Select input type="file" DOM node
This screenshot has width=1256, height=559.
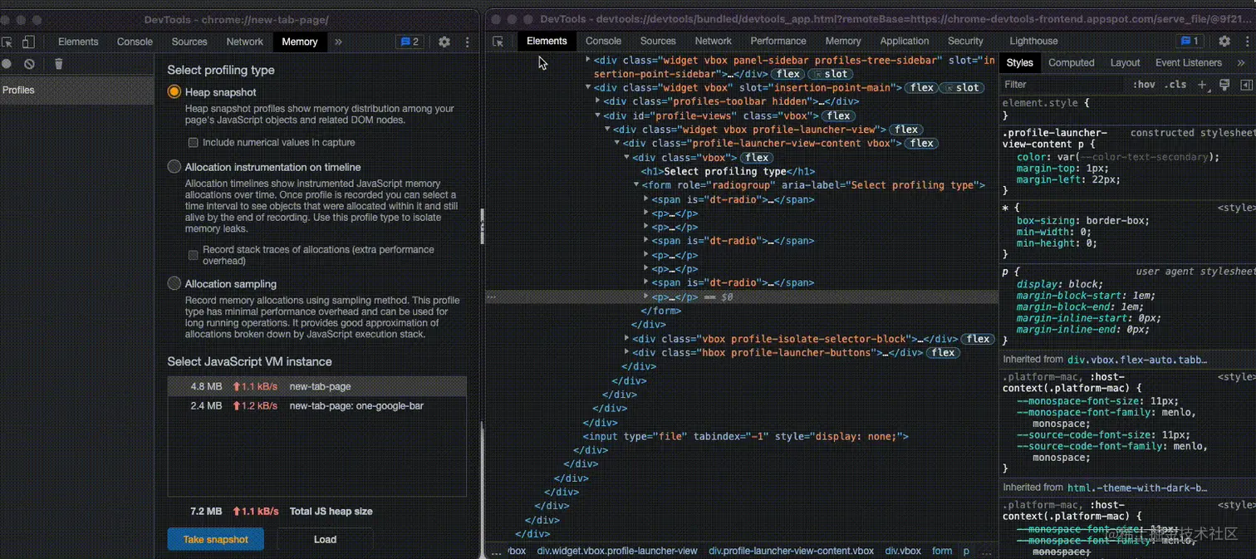(x=745, y=436)
